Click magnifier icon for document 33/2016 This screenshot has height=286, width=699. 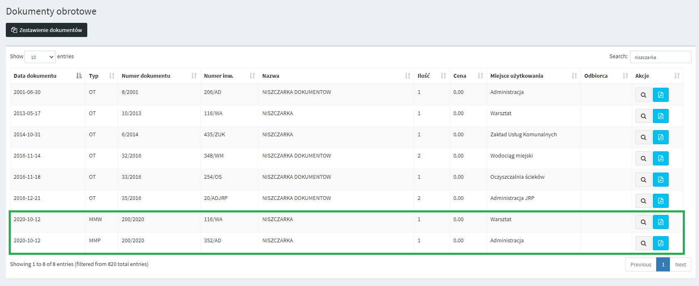click(x=643, y=180)
